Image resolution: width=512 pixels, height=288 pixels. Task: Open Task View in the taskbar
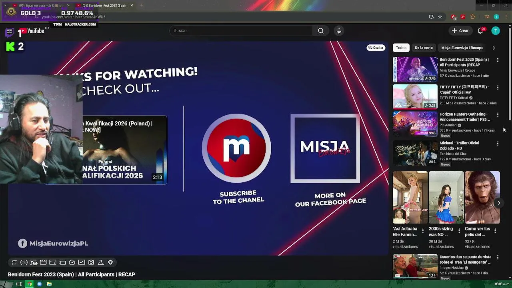(19, 284)
